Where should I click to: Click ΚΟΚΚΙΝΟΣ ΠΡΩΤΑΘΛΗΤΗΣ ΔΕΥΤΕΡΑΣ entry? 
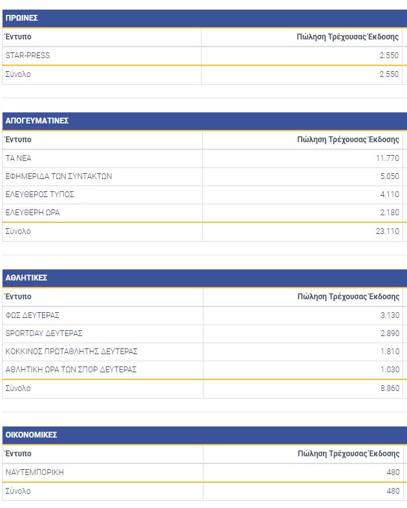coord(71,352)
